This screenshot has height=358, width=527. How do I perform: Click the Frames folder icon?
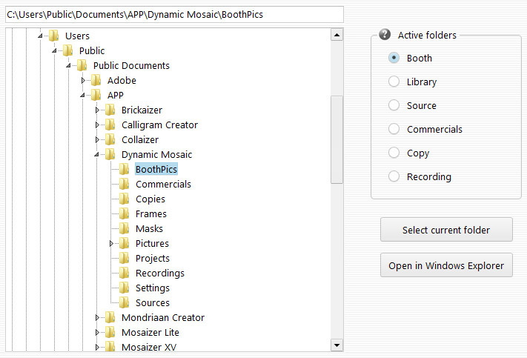[125, 213]
